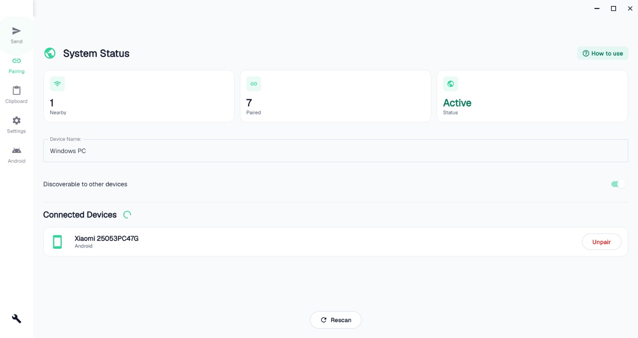Click the Rescan button
Viewport: 638px width, 338px height.
pos(336,320)
